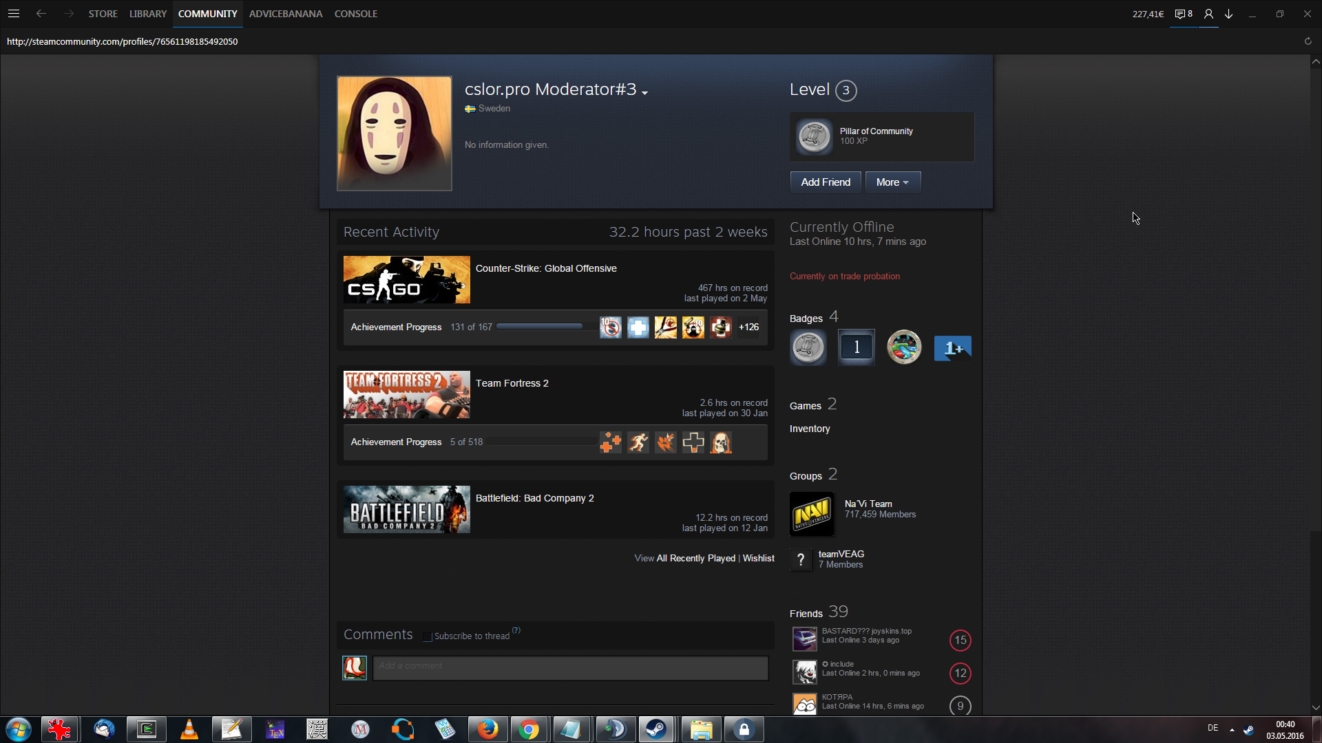Open the STORE menu tab
Viewport: 1322px width, 743px height.
point(103,14)
